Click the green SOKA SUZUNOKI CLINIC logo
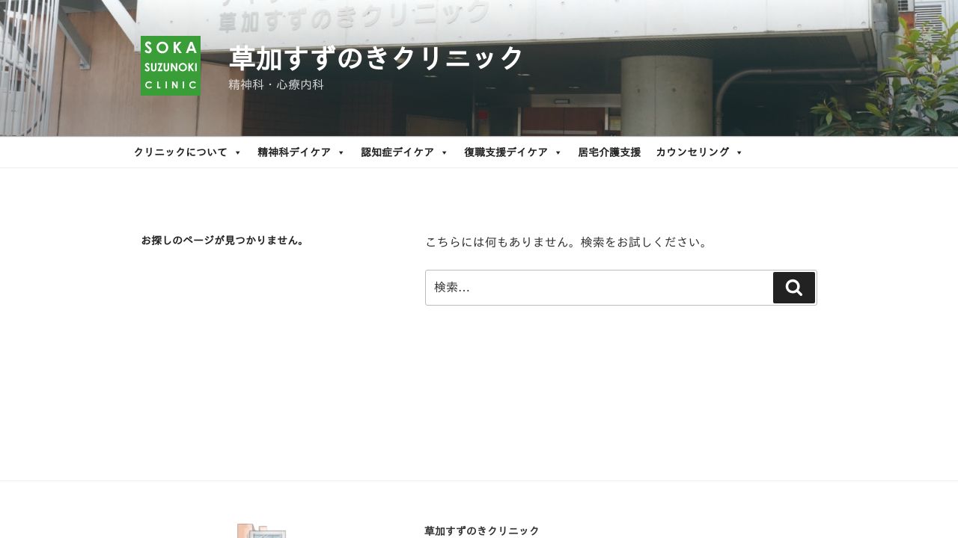The width and height of the screenshot is (958, 538). [171, 66]
